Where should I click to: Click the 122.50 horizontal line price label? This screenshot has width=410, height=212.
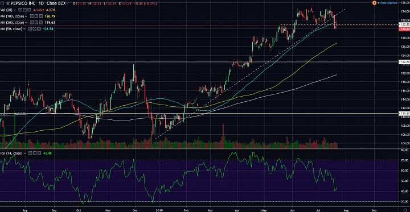coord(404,62)
